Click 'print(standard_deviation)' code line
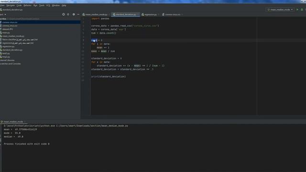This screenshot has height=172, width=306. tap(109, 76)
